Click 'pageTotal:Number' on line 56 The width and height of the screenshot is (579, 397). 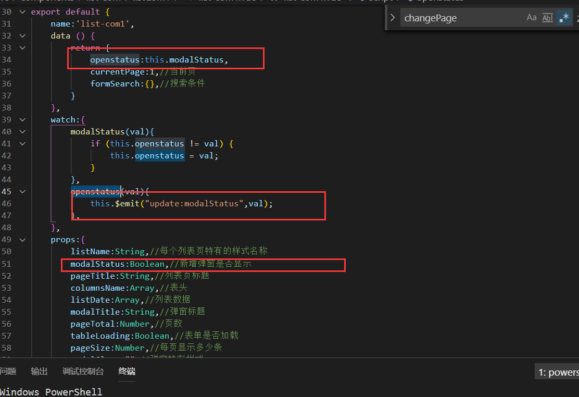(110, 324)
